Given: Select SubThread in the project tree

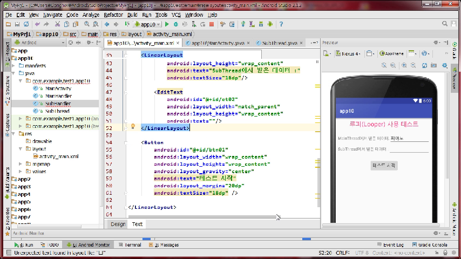Looking at the screenshot, I should (x=57, y=111).
